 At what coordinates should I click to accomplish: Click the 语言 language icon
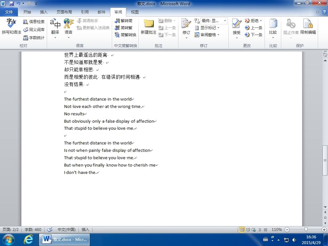tap(69, 23)
